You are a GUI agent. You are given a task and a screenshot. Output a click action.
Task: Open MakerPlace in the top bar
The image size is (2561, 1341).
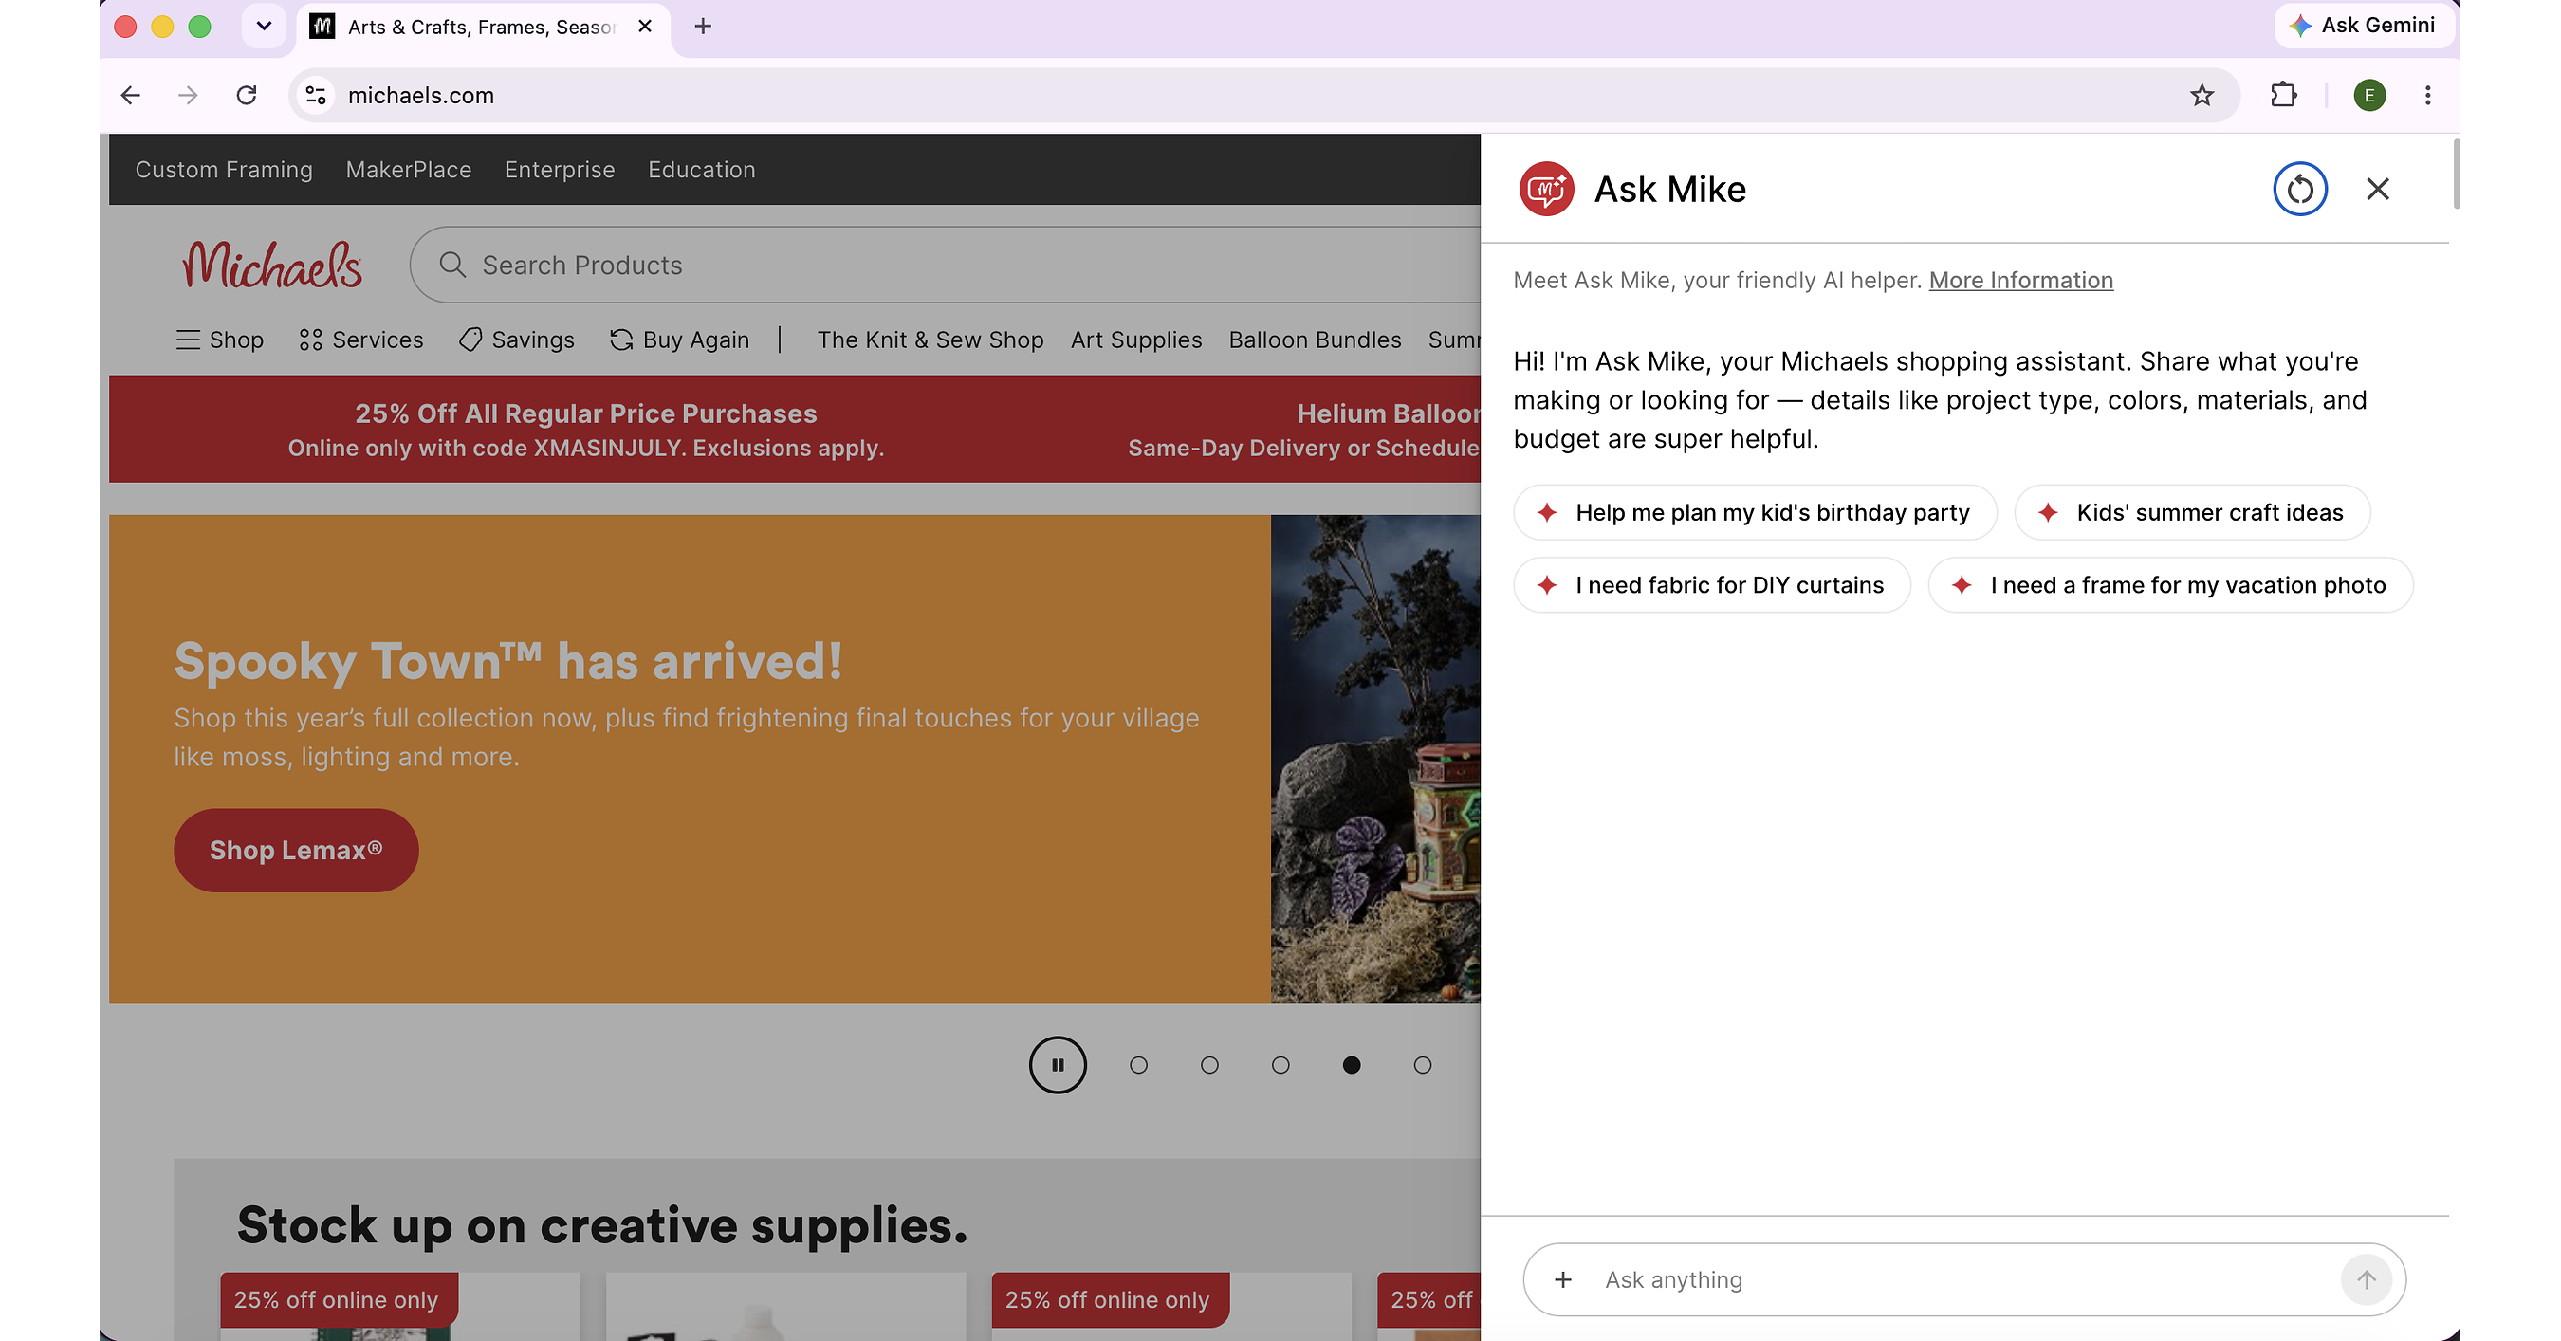pyautogui.click(x=409, y=170)
